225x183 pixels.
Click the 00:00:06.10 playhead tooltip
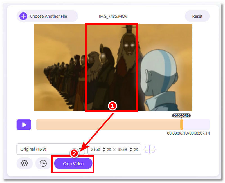(181, 115)
